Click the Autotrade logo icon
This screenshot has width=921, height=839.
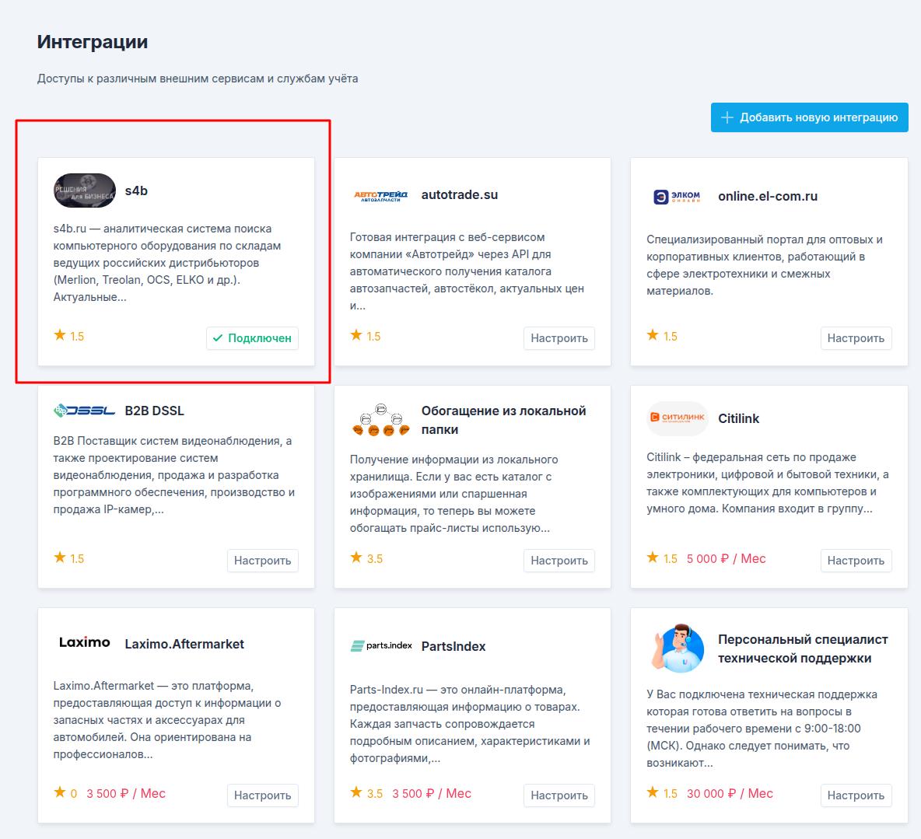380,196
